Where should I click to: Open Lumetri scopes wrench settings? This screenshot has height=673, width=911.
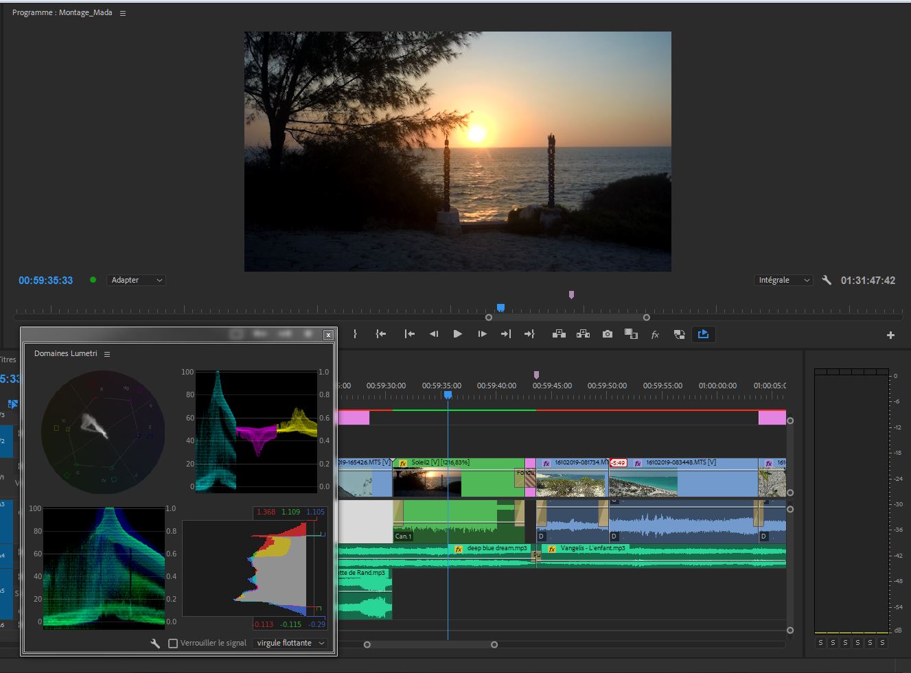pyautogui.click(x=155, y=643)
